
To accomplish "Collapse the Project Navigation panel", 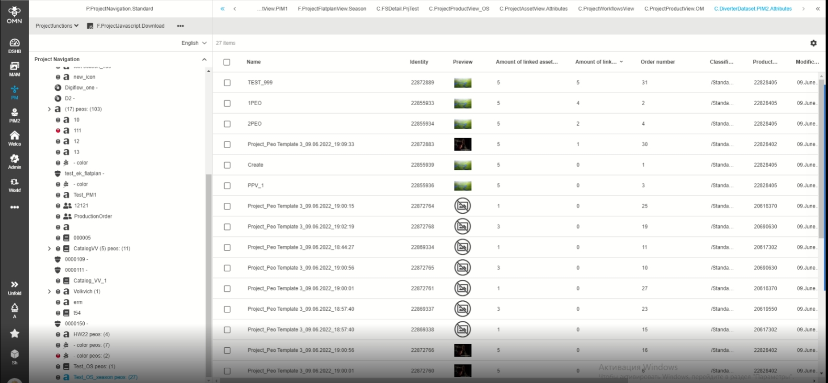I will (204, 59).
